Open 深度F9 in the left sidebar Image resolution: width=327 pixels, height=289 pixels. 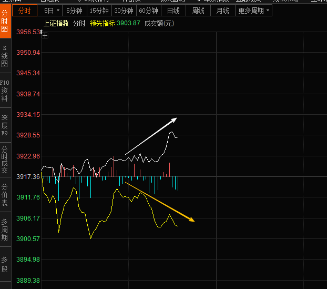[x=5, y=125]
